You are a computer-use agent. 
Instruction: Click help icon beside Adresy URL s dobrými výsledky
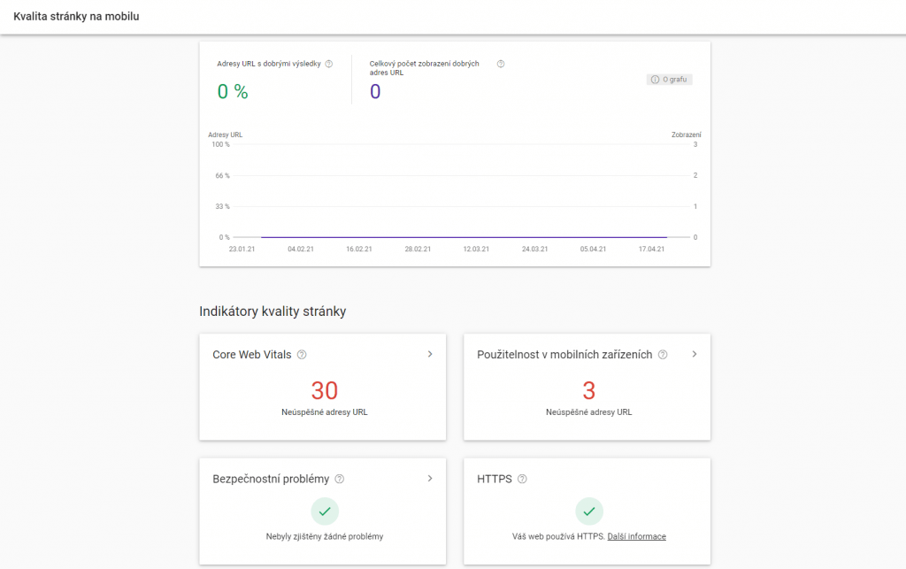[x=329, y=64]
